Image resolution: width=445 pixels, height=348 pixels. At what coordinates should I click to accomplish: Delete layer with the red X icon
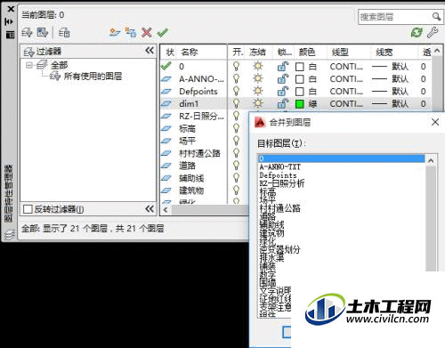pos(147,32)
